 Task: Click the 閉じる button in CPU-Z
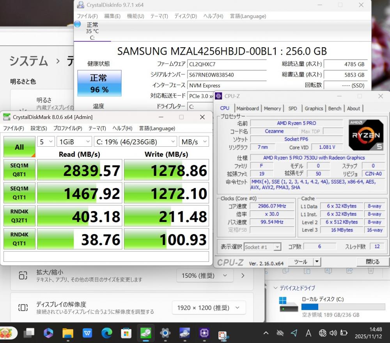click(x=372, y=262)
